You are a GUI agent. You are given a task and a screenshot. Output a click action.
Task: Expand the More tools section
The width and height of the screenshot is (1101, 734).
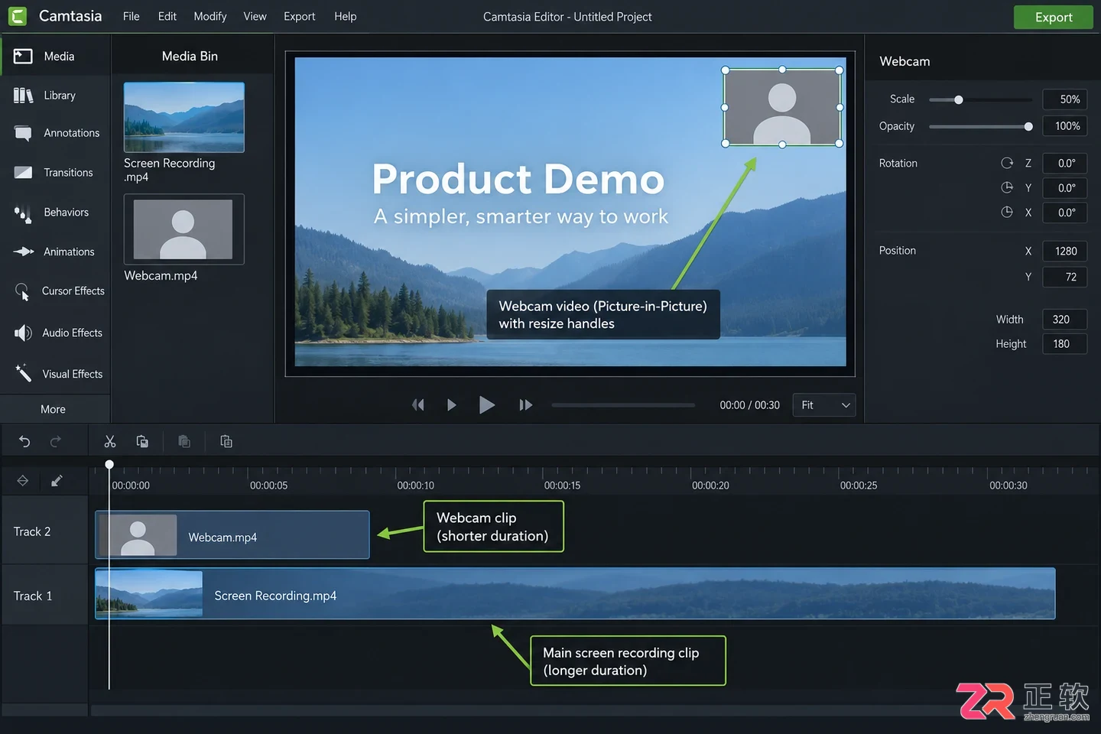click(54, 409)
